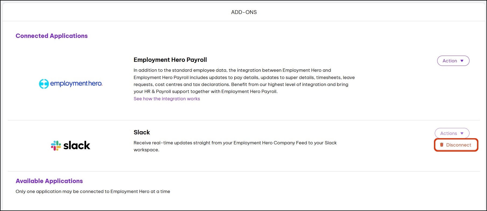This screenshot has width=487, height=211.
Task: Click the trash icon beside Disconnect
Action: [x=442, y=145]
